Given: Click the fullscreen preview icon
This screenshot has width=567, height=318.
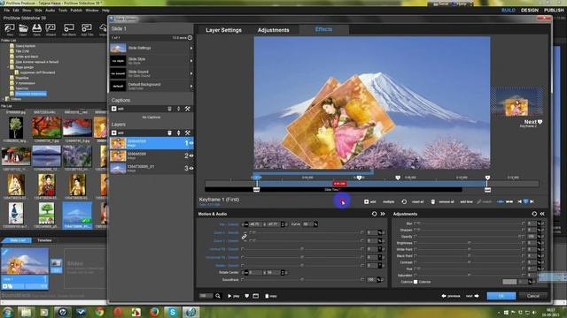Looking at the screenshot, I should point(256,296).
